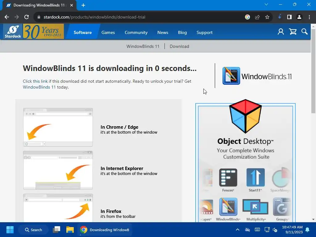
Task: Open Task View on the taskbar
Action: [x=56, y=230]
